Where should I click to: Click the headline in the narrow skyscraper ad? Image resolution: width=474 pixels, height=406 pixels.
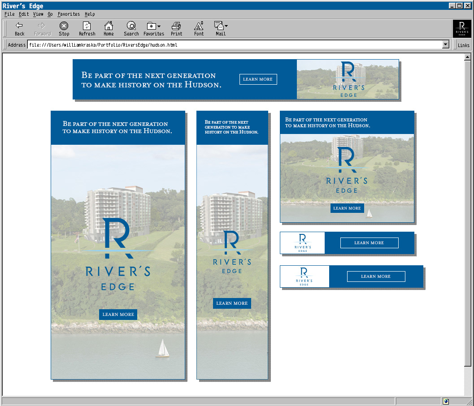click(x=231, y=127)
